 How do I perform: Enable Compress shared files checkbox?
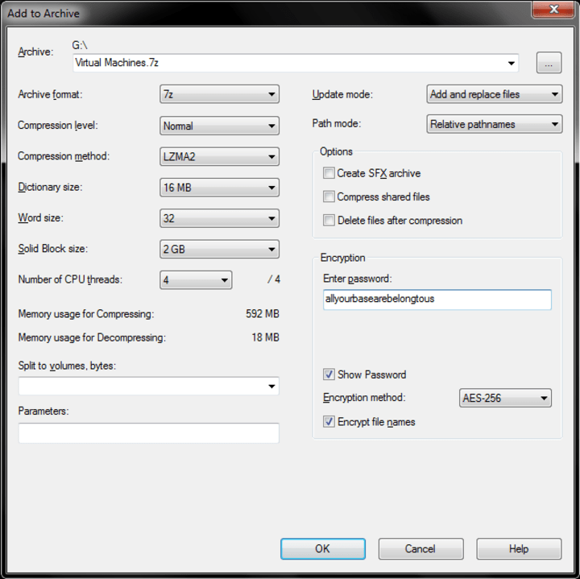[x=329, y=196]
